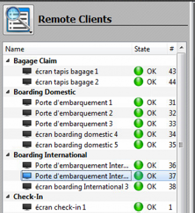Select monitor icon of Porte d'embarquement 2
195x213 pixels.
pos(27,113)
